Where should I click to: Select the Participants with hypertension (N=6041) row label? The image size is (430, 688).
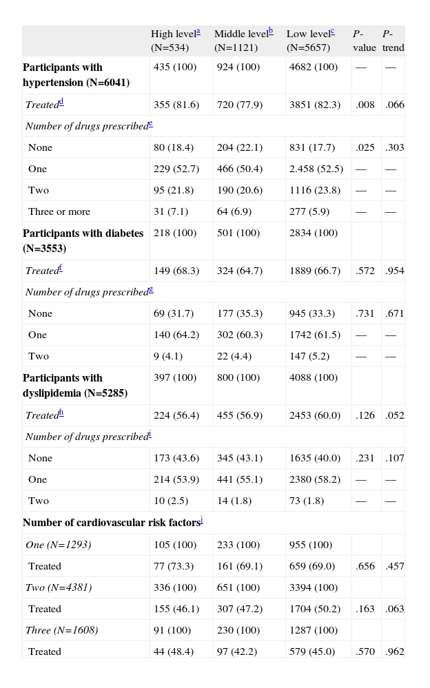click(76, 75)
